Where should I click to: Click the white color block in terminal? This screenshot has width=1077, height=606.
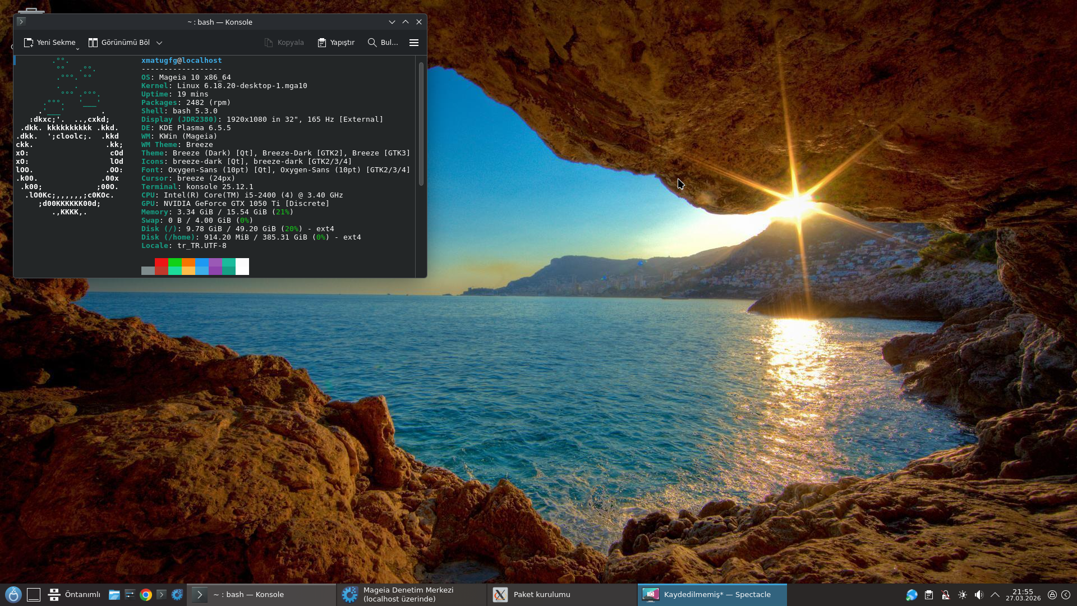tap(242, 267)
